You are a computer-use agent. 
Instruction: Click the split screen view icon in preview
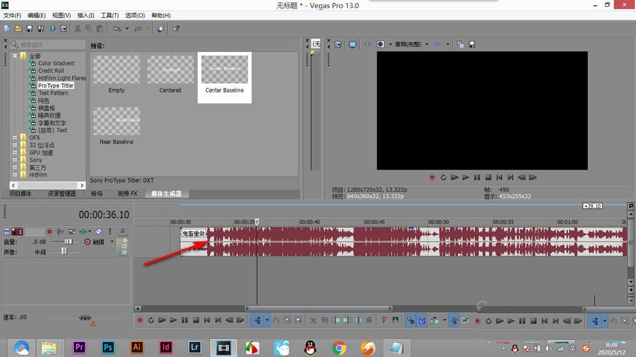tap(380, 44)
